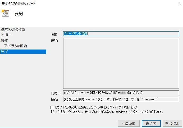Select プログラムの開始 sub-step in sidebar
The image size is (183, 128).
[15, 46]
